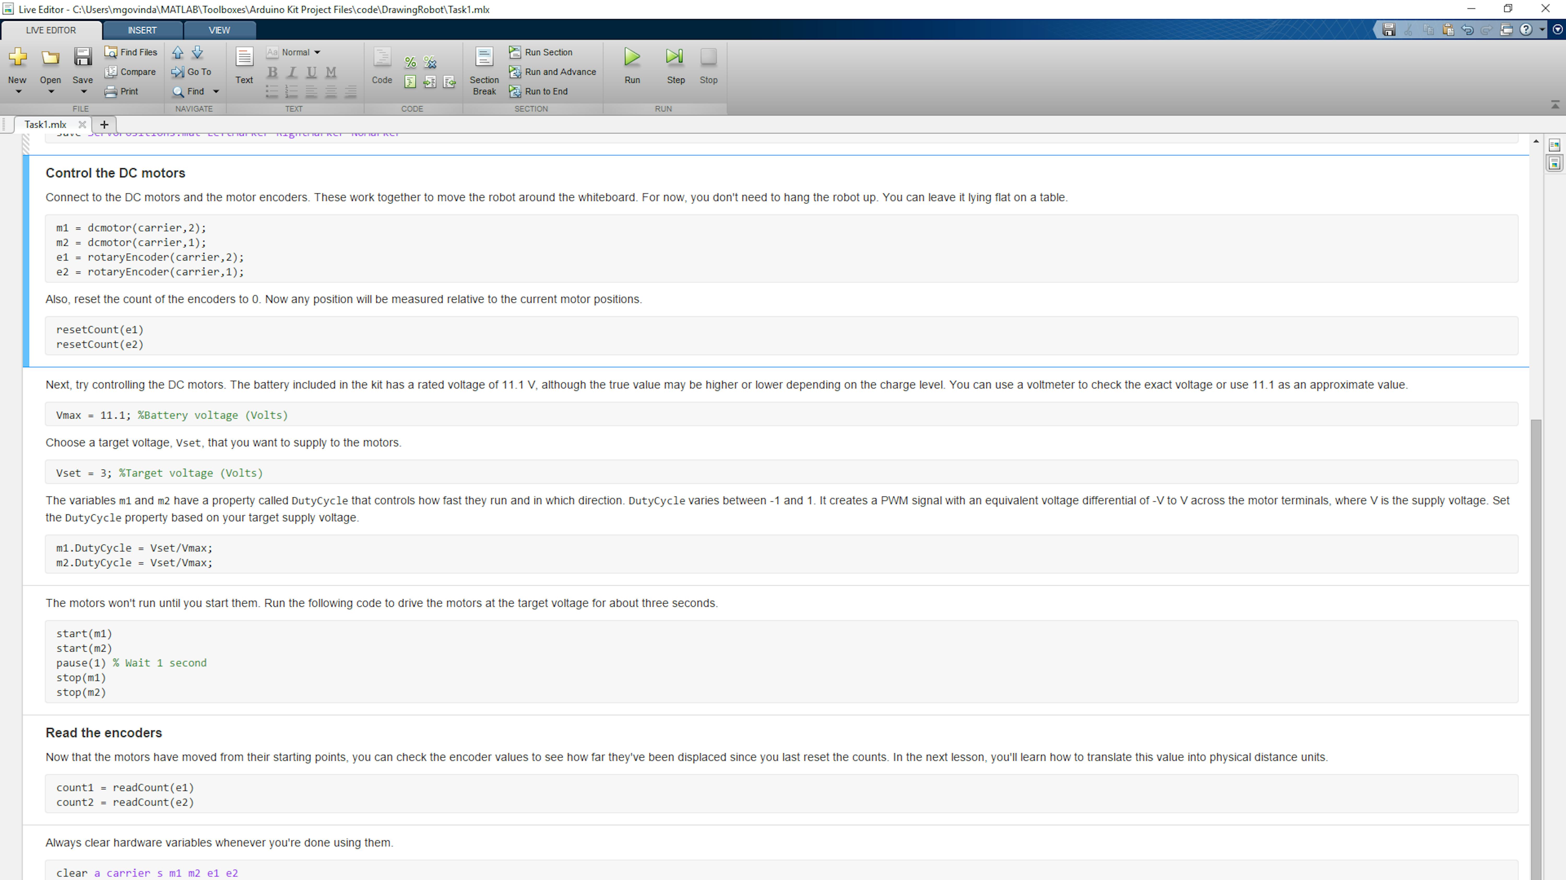The height and width of the screenshot is (880, 1566).
Task: Click the Open folder icon
Action: tap(50, 57)
